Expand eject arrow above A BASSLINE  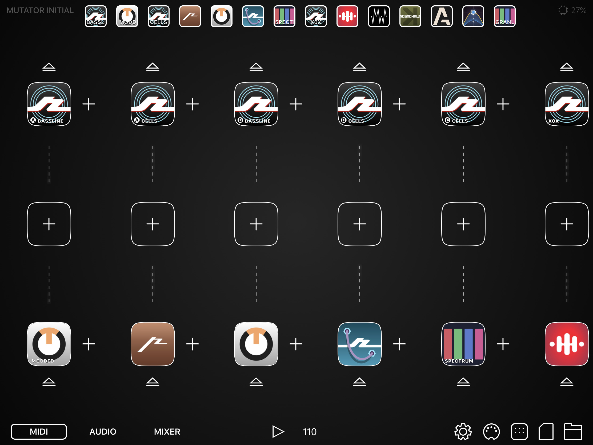(49, 67)
